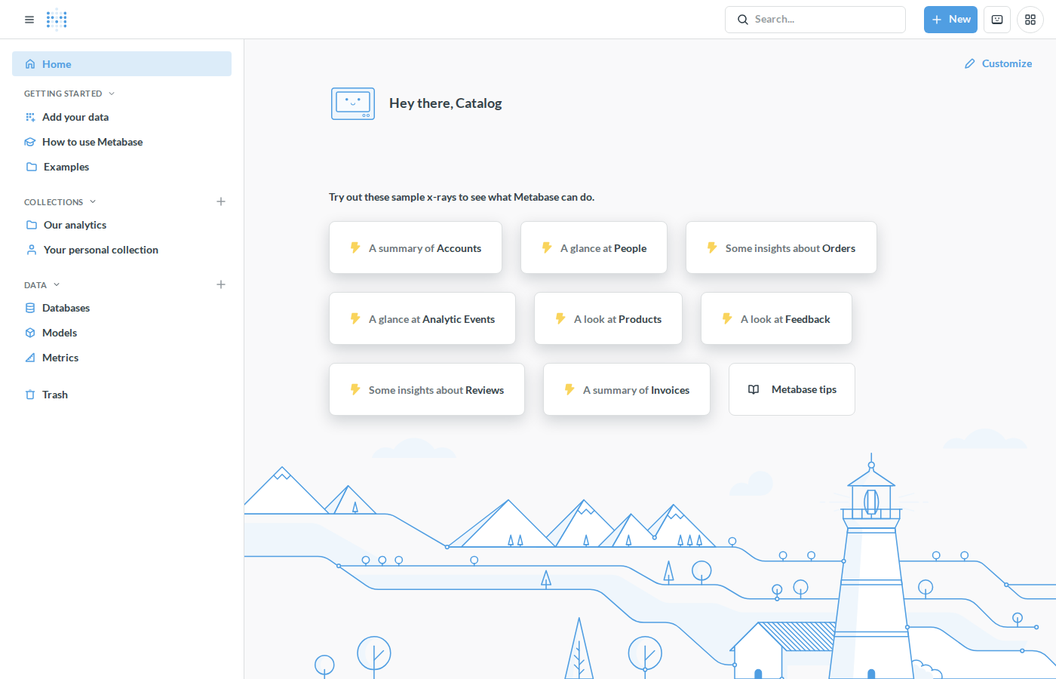Click the pencil icon beside Customize
The height and width of the screenshot is (679, 1056).
(970, 63)
